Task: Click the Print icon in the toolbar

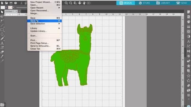Action: coord(16,3)
